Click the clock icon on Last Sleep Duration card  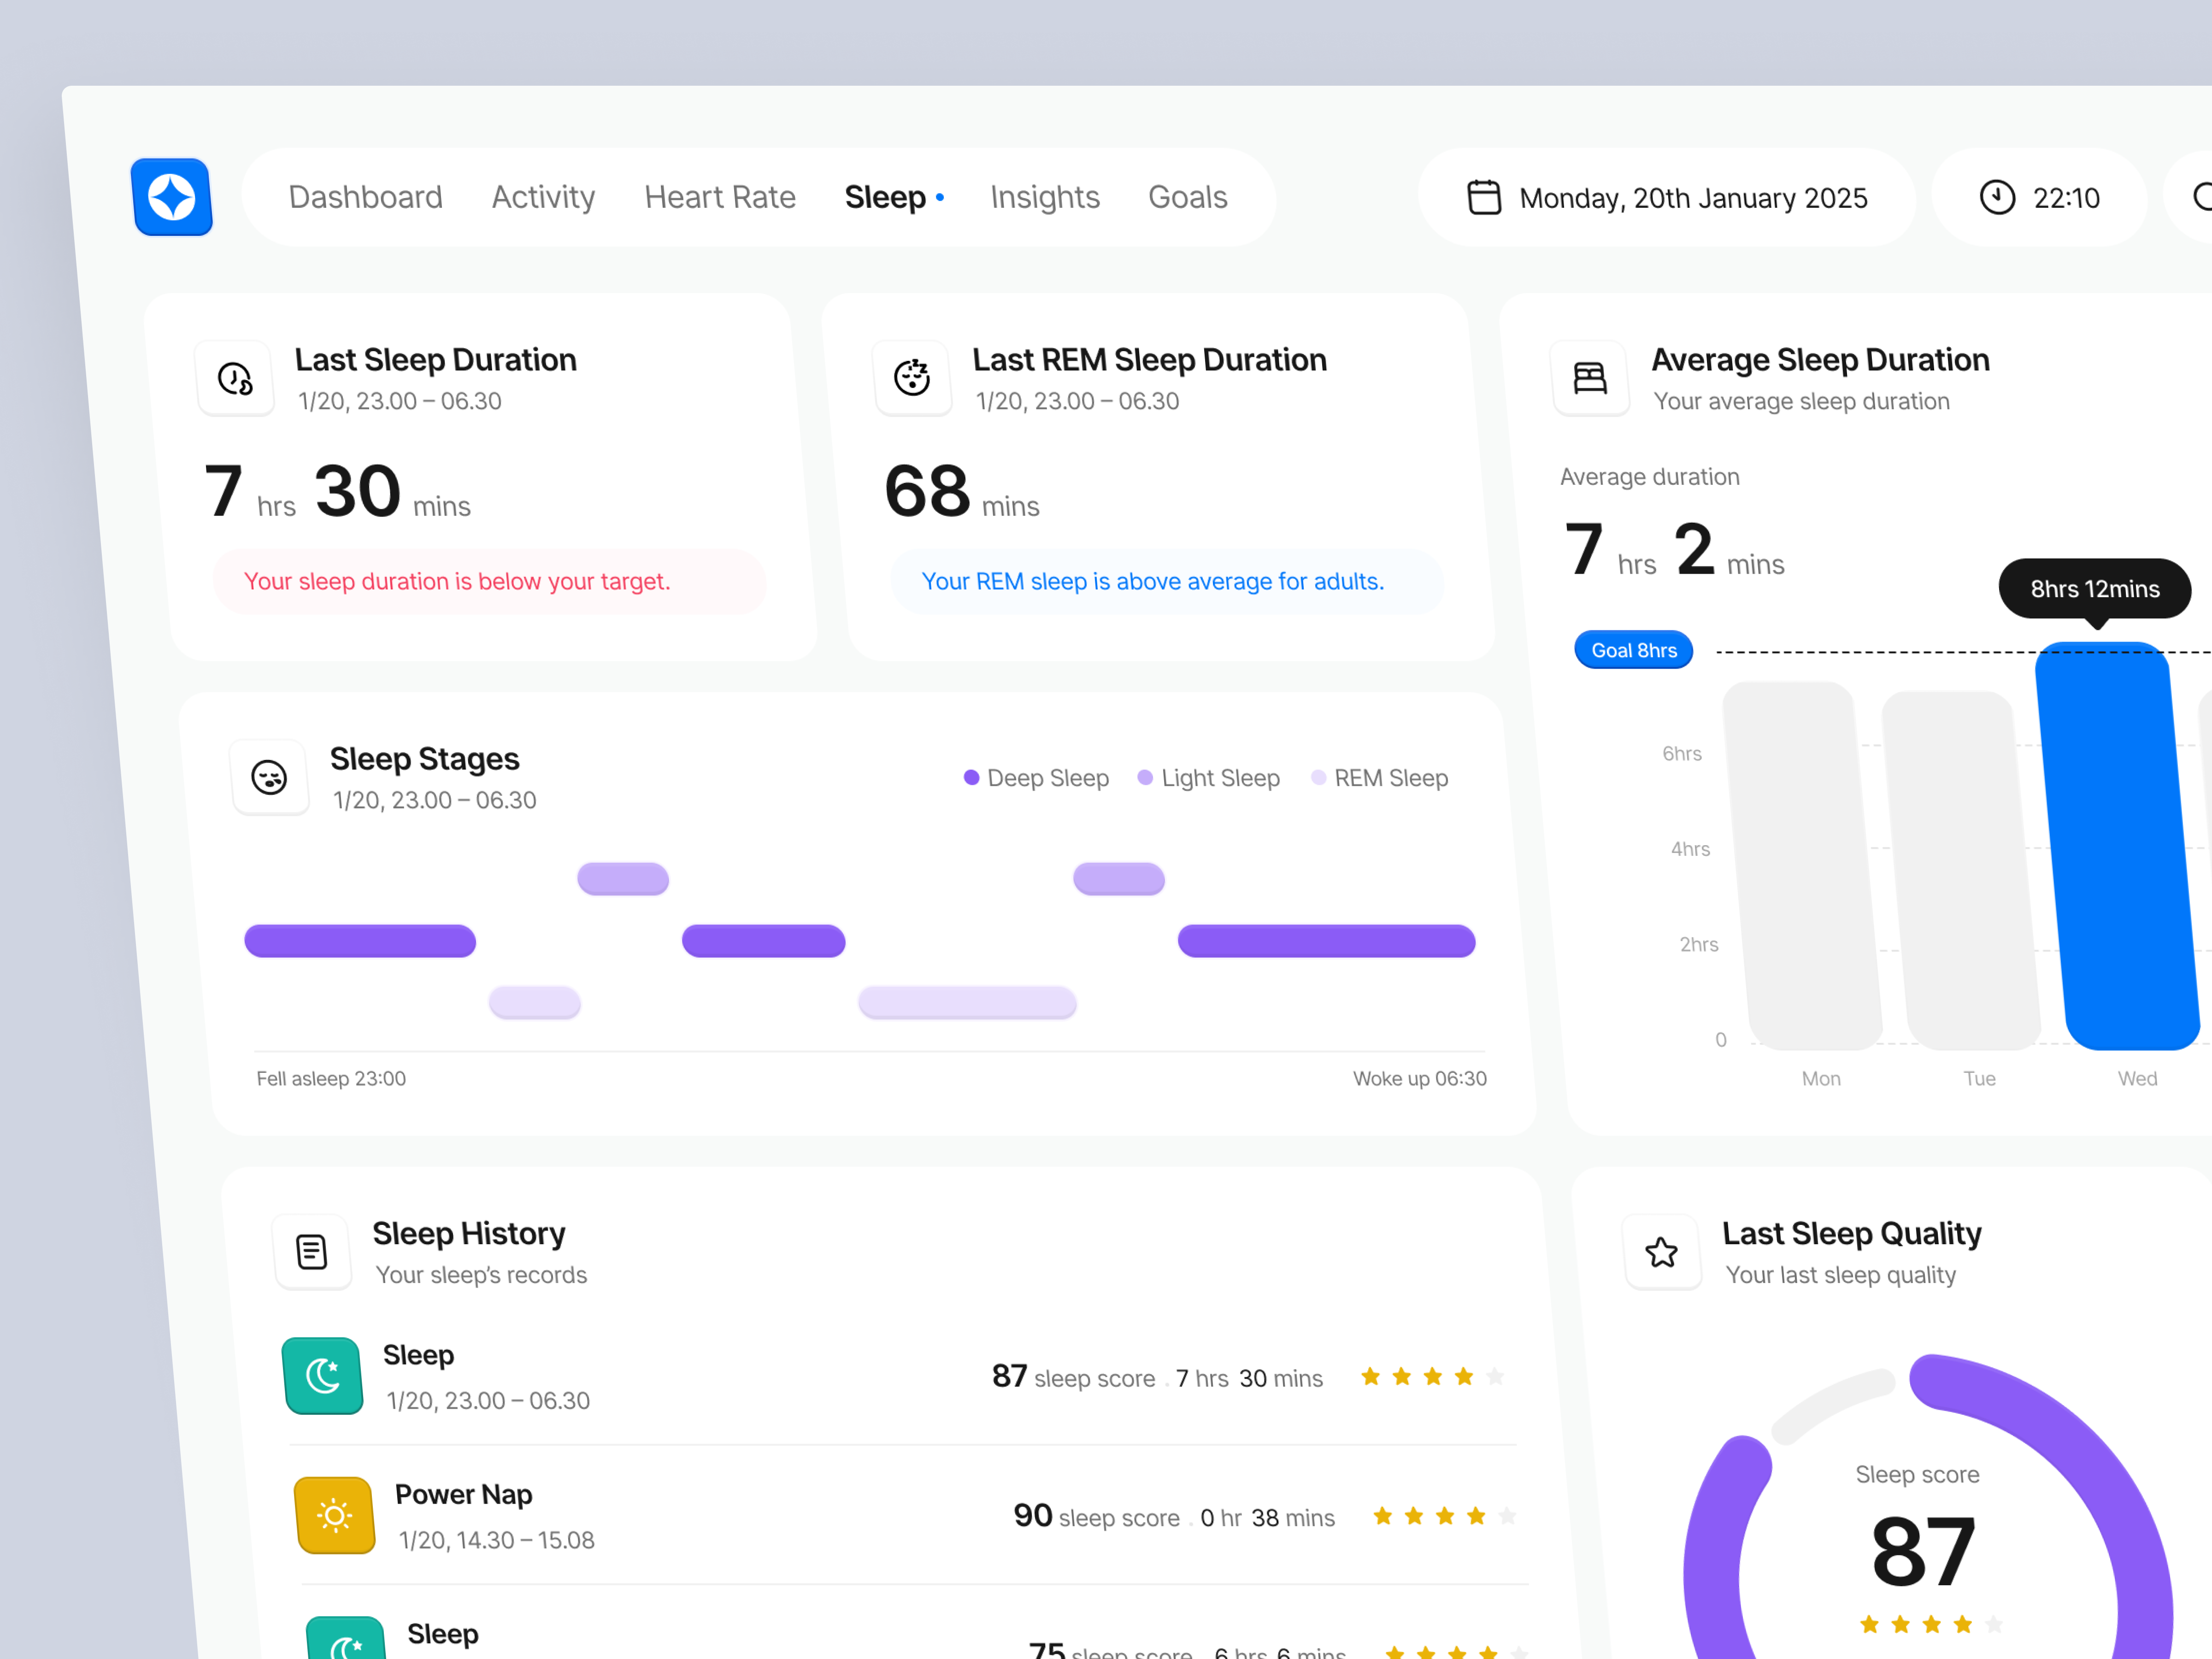point(235,378)
